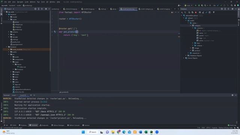This screenshot has height=135, width=240.
Task: Click the filter funnel icon in Database toolbar
Action: pyautogui.click(x=214, y=12)
